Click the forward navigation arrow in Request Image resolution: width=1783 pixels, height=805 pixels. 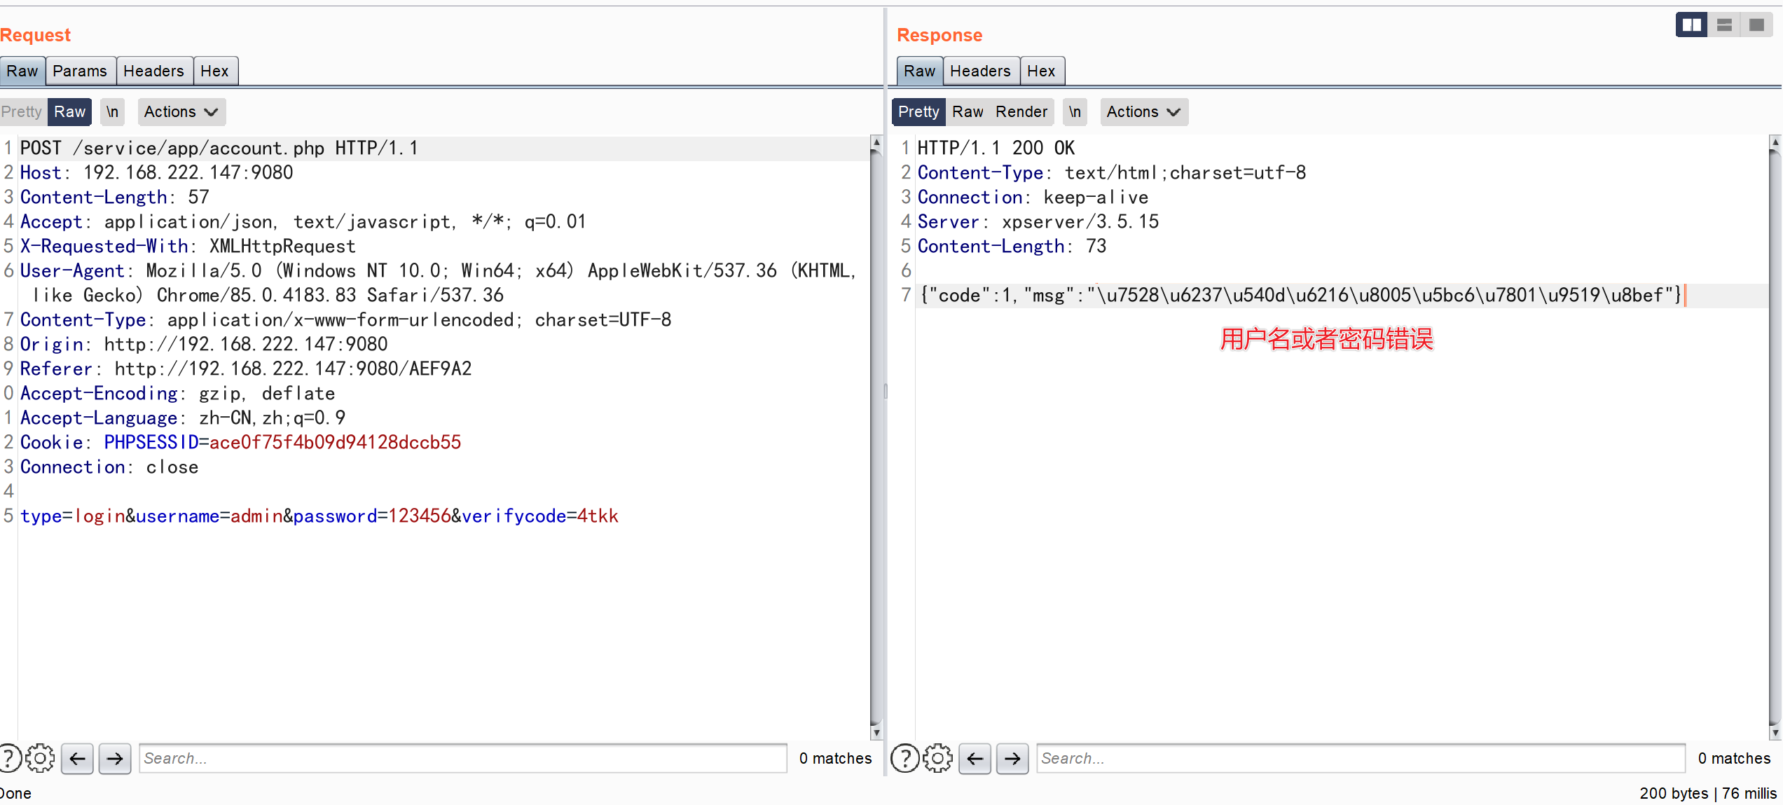click(113, 758)
